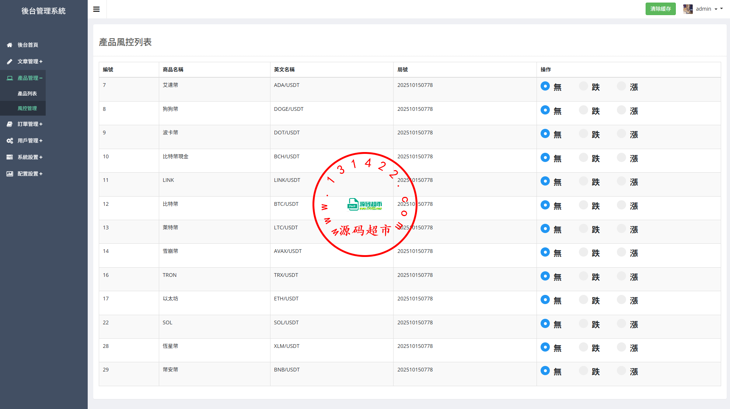Click the gears icon for 用戶管理
The image size is (730, 409).
[x=10, y=141]
